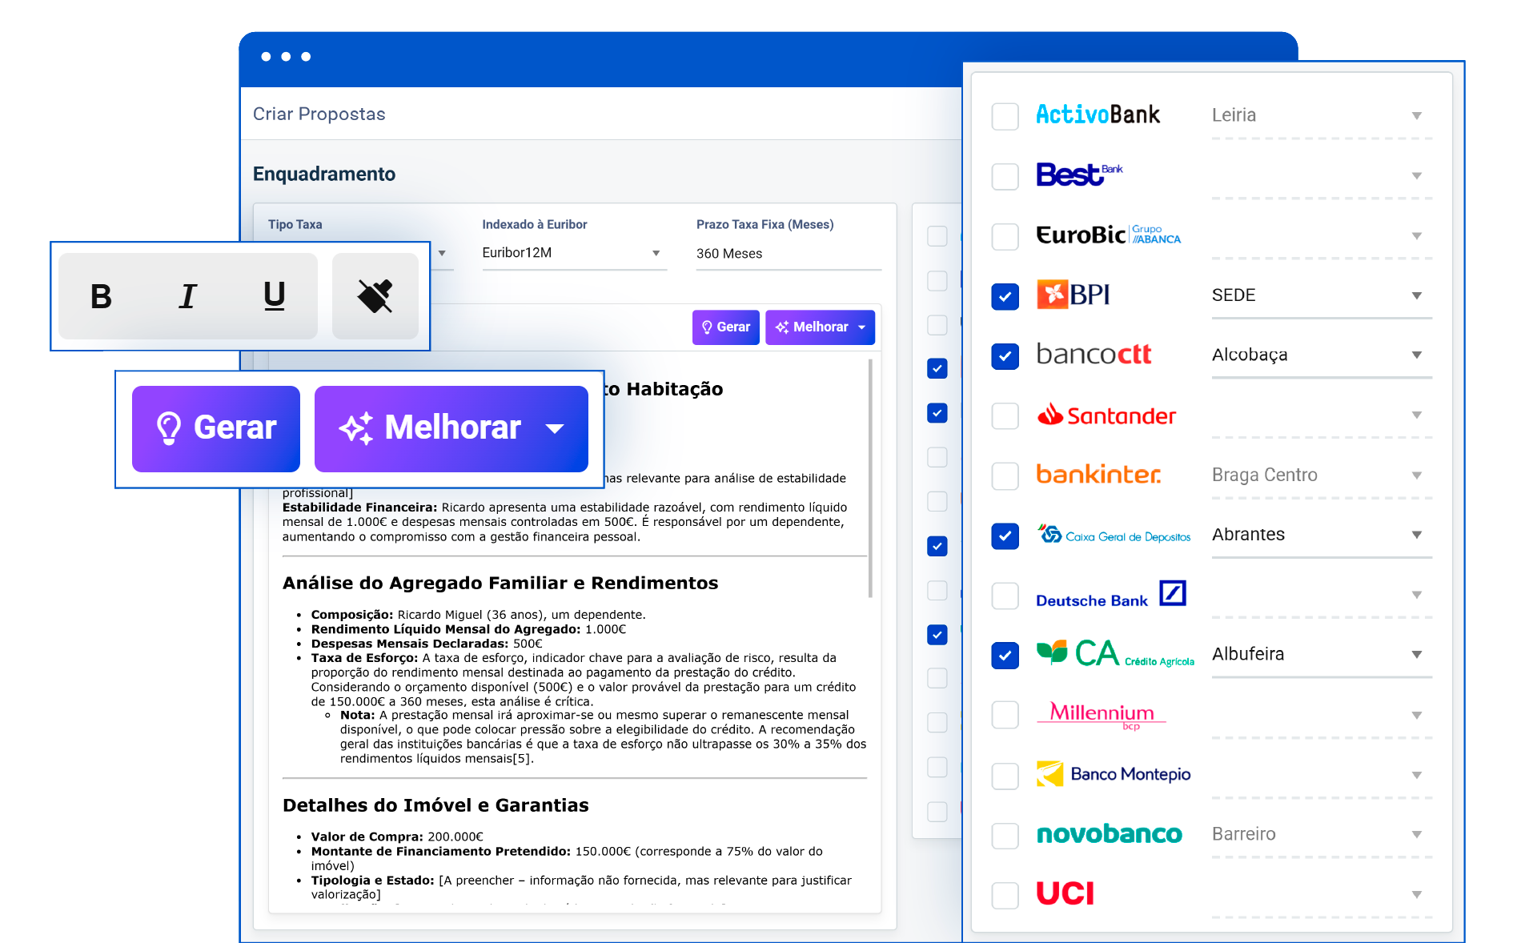Check the EuroBic checkbox
The image size is (1537, 943).
coord(1005,236)
